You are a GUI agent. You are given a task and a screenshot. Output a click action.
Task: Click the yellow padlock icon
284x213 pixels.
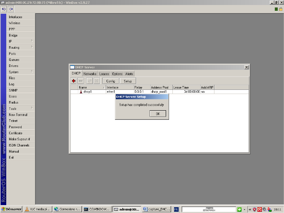tap(281, 9)
